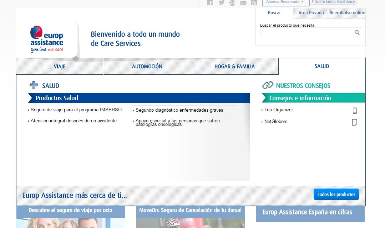385x228 pixels.
Task: Open the NetGlobers link
Action: (276, 121)
